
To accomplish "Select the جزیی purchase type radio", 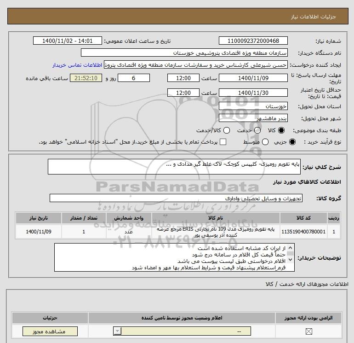I will pos(292,142).
